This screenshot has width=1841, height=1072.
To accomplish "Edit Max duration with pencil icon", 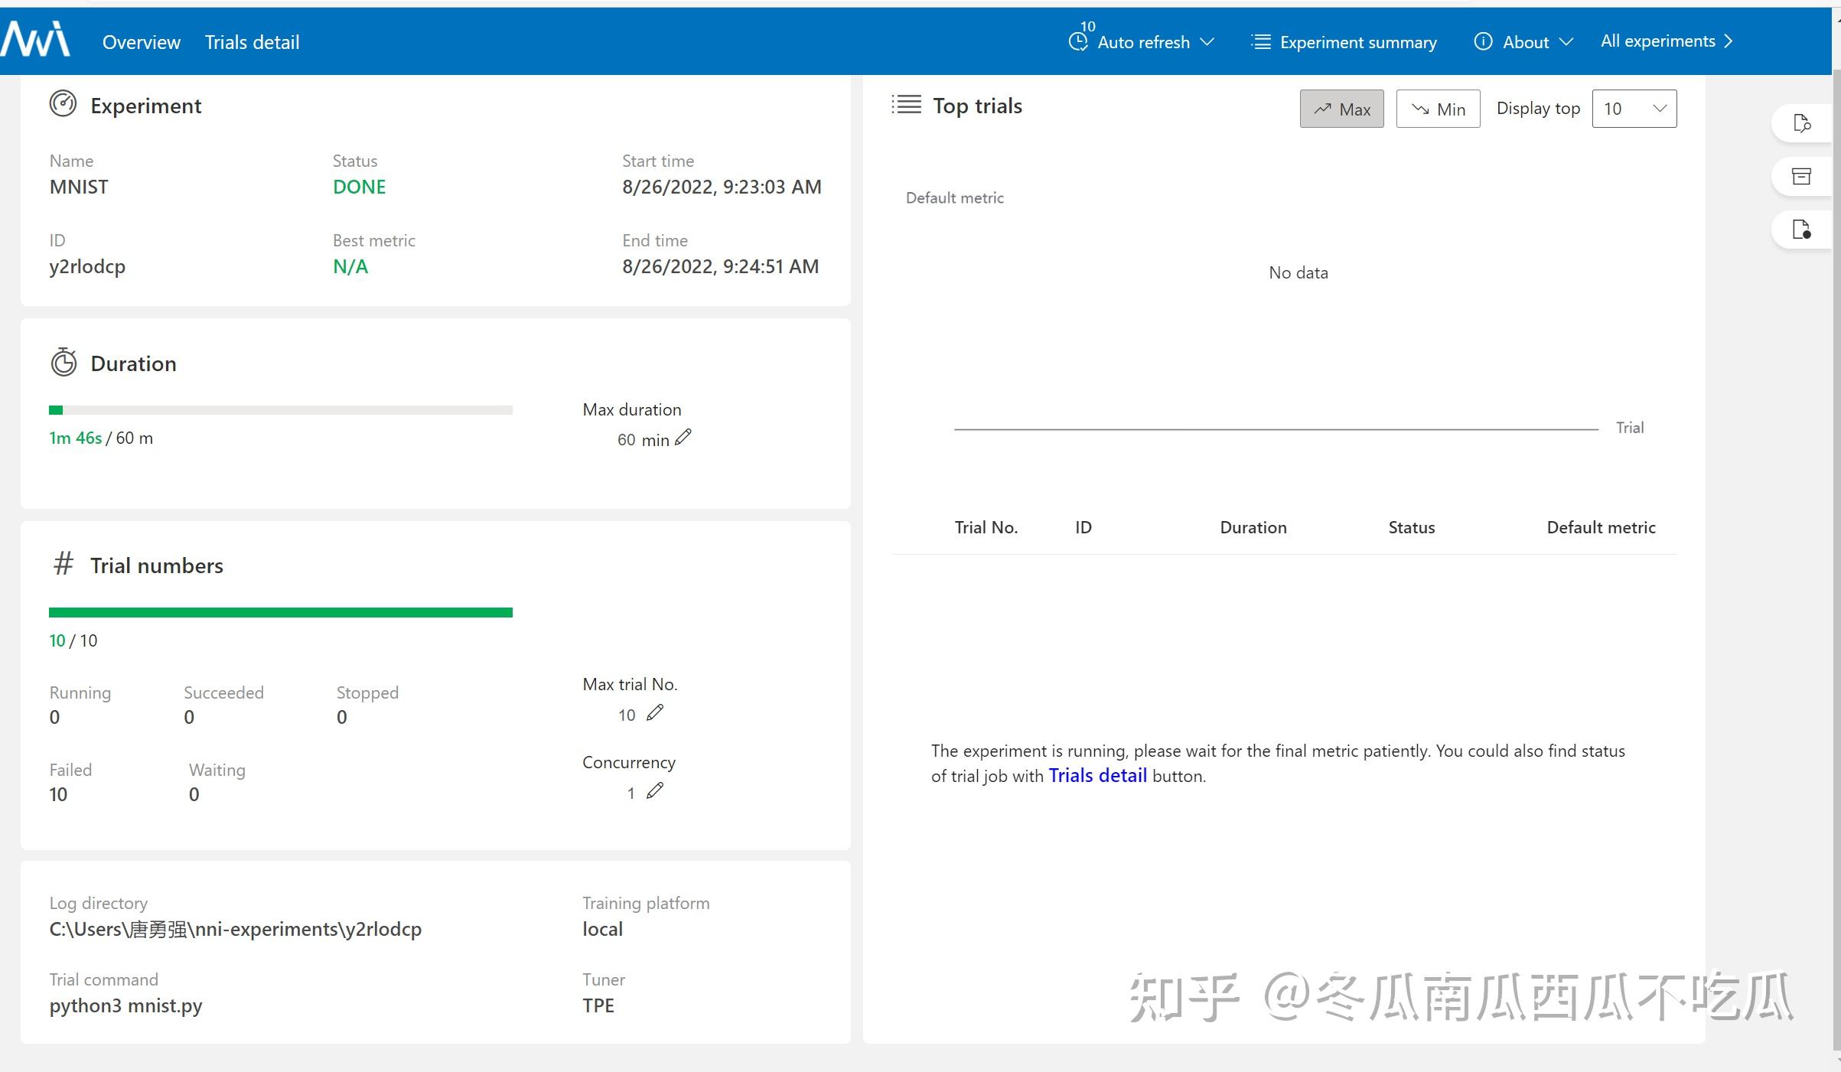I will point(683,437).
